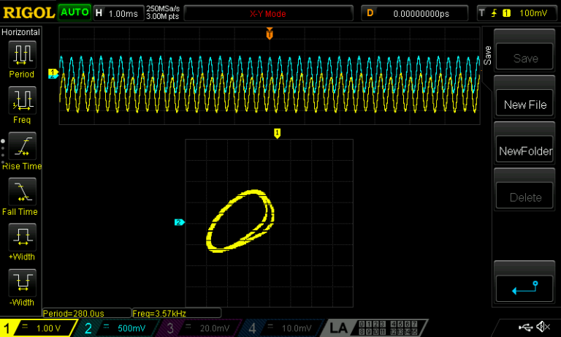Click the trigger level 100mV readout
Screen dimensions: 561x337
(533, 13)
